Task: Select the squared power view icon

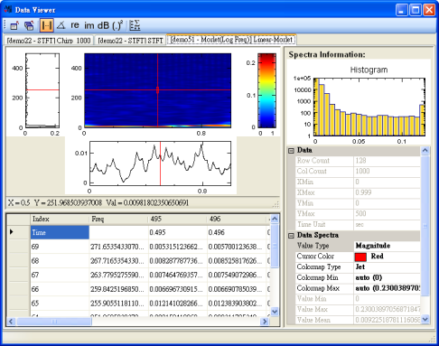Action: click(x=117, y=25)
